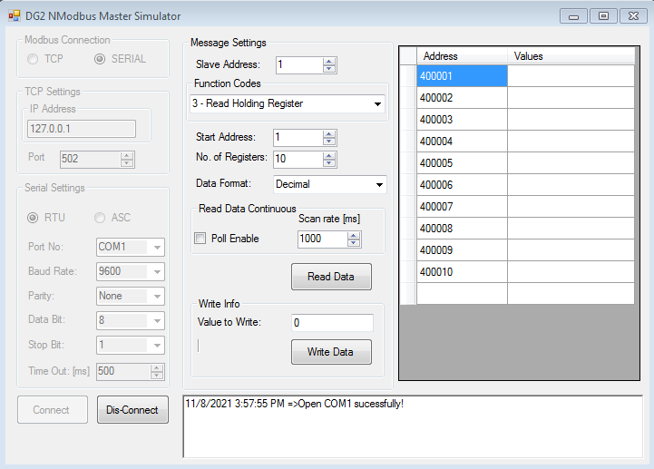This screenshot has width=654, height=469.
Task: Click the TCP Port 502 field
Action: (x=90, y=159)
